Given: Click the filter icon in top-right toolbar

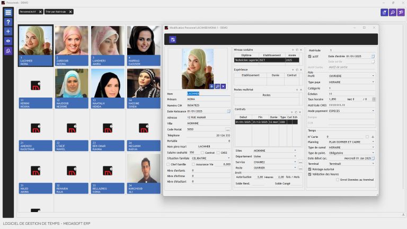Looking at the screenshot, I should tap(384, 12).
